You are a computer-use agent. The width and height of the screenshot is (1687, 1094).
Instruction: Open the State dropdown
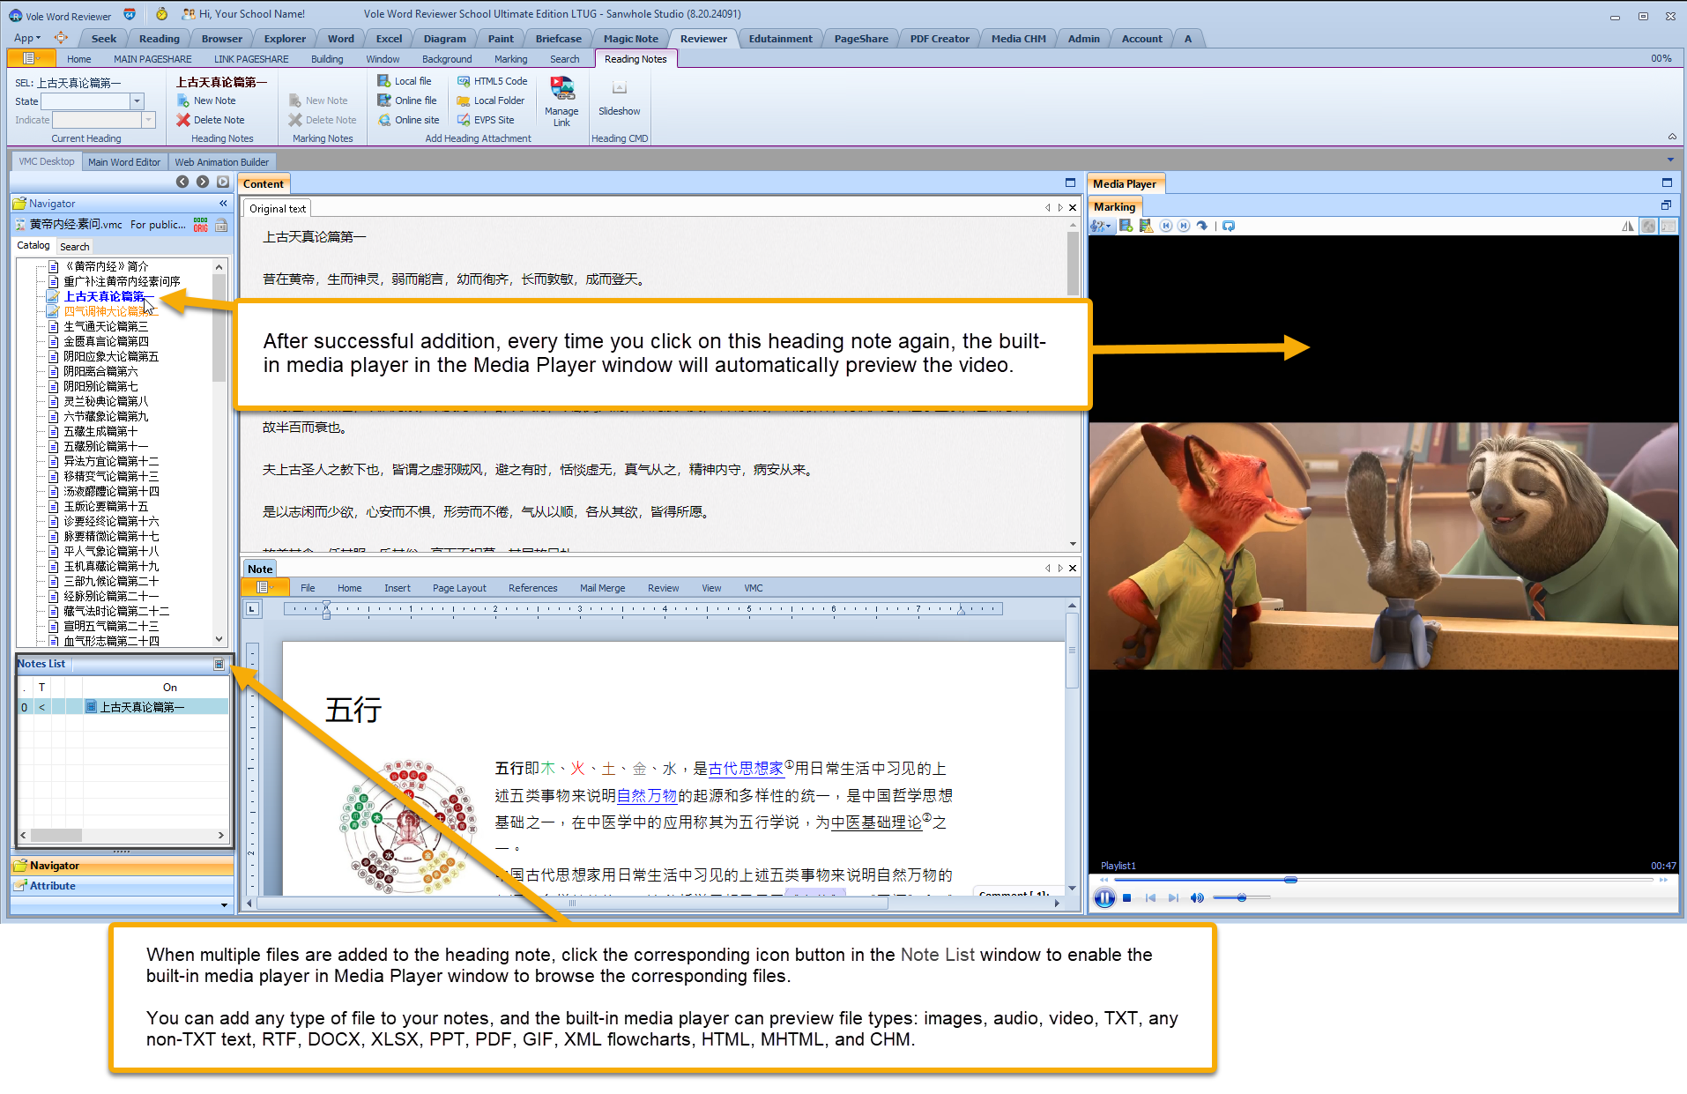(x=137, y=101)
